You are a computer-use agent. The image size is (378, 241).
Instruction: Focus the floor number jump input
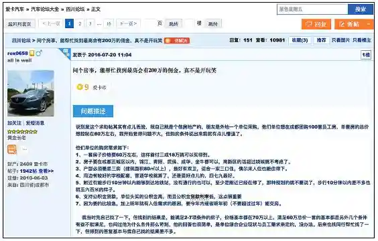click(190, 23)
